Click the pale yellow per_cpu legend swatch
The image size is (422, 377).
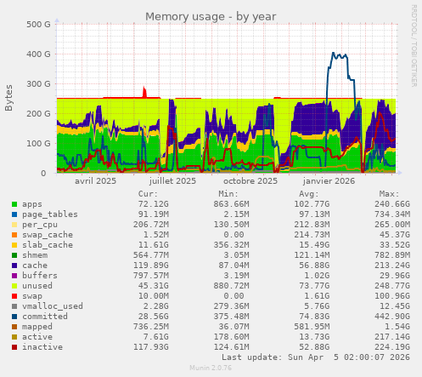pos(14,225)
